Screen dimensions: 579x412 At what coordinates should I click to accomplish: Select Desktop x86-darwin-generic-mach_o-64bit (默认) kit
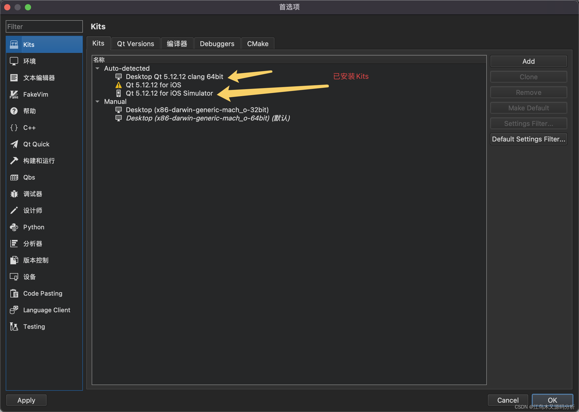pyautogui.click(x=208, y=118)
